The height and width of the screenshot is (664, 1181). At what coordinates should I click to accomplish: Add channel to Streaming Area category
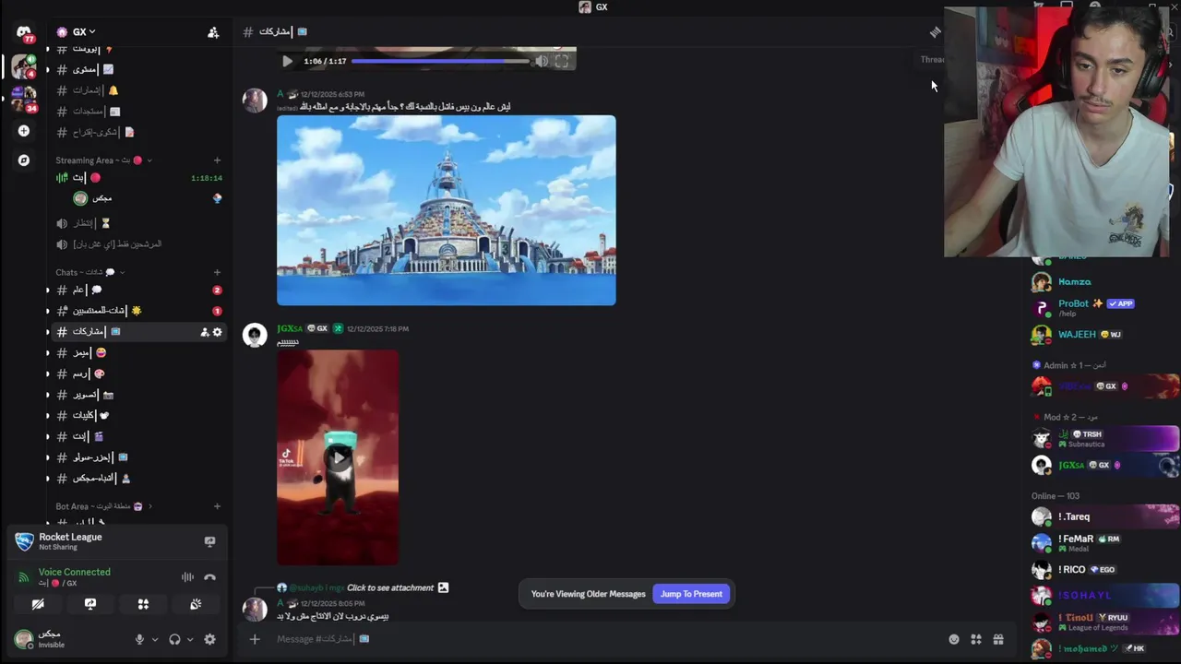click(x=217, y=160)
